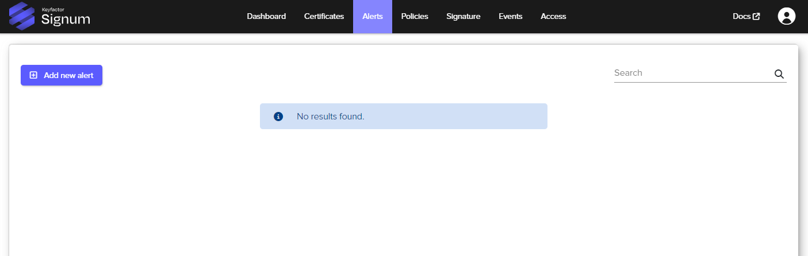Viewport: 808px width, 256px height.
Task: Click the plus icon on Add new alert
Action: coord(33,75)
